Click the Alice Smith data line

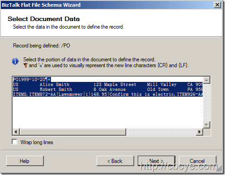[108, 85]
